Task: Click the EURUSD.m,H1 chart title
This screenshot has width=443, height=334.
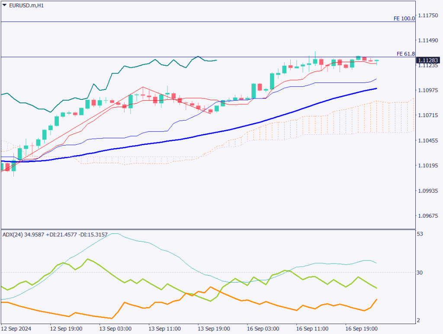Action: 26,5
